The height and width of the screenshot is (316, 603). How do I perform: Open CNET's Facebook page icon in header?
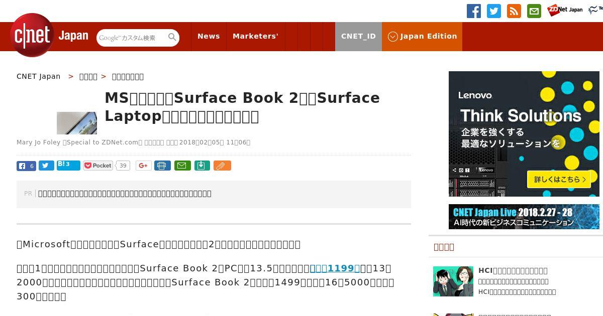474,11
